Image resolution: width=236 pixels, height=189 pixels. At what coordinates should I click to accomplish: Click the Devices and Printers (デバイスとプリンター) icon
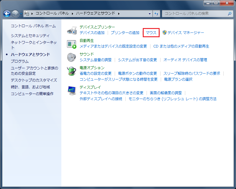[x=72, y=30]
